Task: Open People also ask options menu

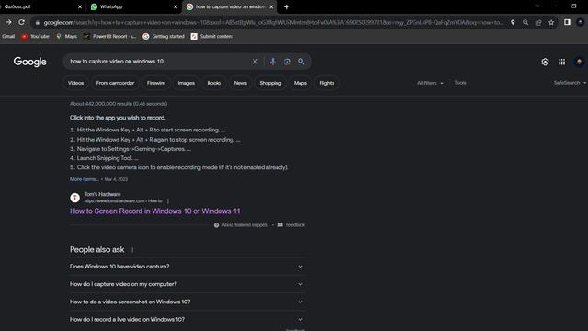Action: click(x=132, y=250)
